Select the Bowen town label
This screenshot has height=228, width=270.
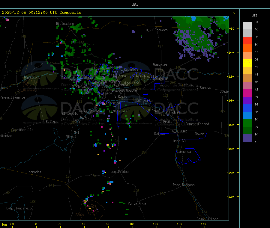200,134
